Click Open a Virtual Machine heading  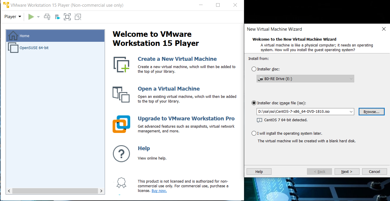point(169,89)
